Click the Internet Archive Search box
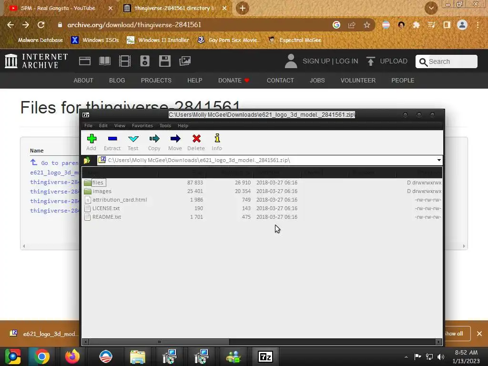 coord(446,61)
